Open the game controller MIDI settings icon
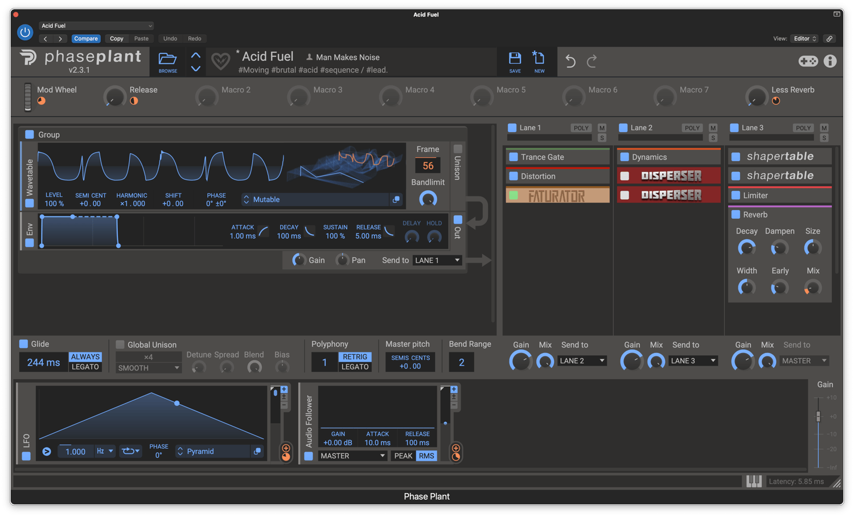This screenshot has width=854, height=517. tap(808, 61)
